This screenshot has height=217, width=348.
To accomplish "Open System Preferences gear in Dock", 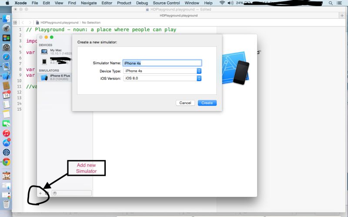I will 6,47.
